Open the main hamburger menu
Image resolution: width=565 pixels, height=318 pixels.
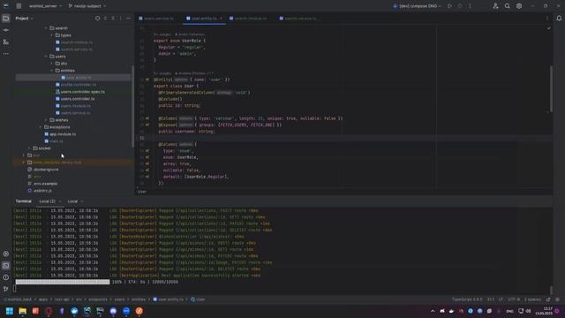tap(19, 6)
